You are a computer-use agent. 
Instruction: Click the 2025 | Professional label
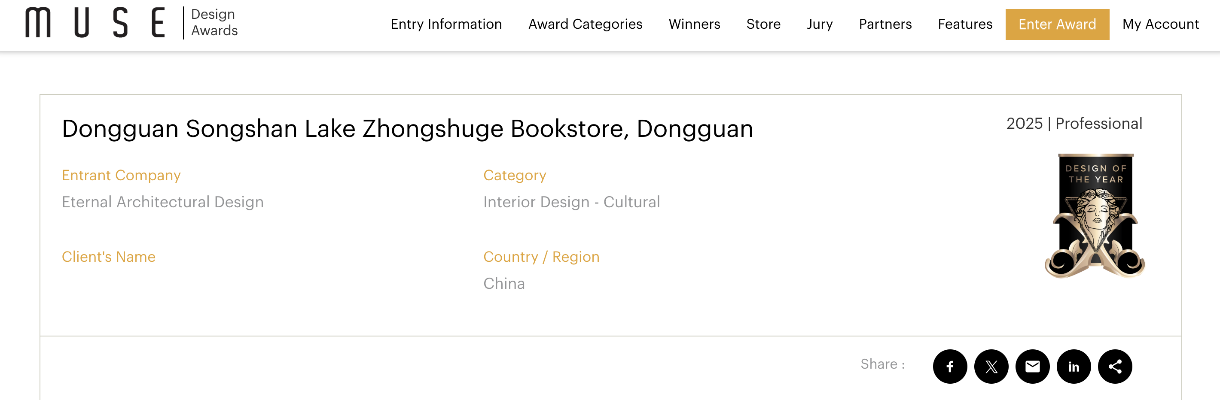coord(1074,124)
